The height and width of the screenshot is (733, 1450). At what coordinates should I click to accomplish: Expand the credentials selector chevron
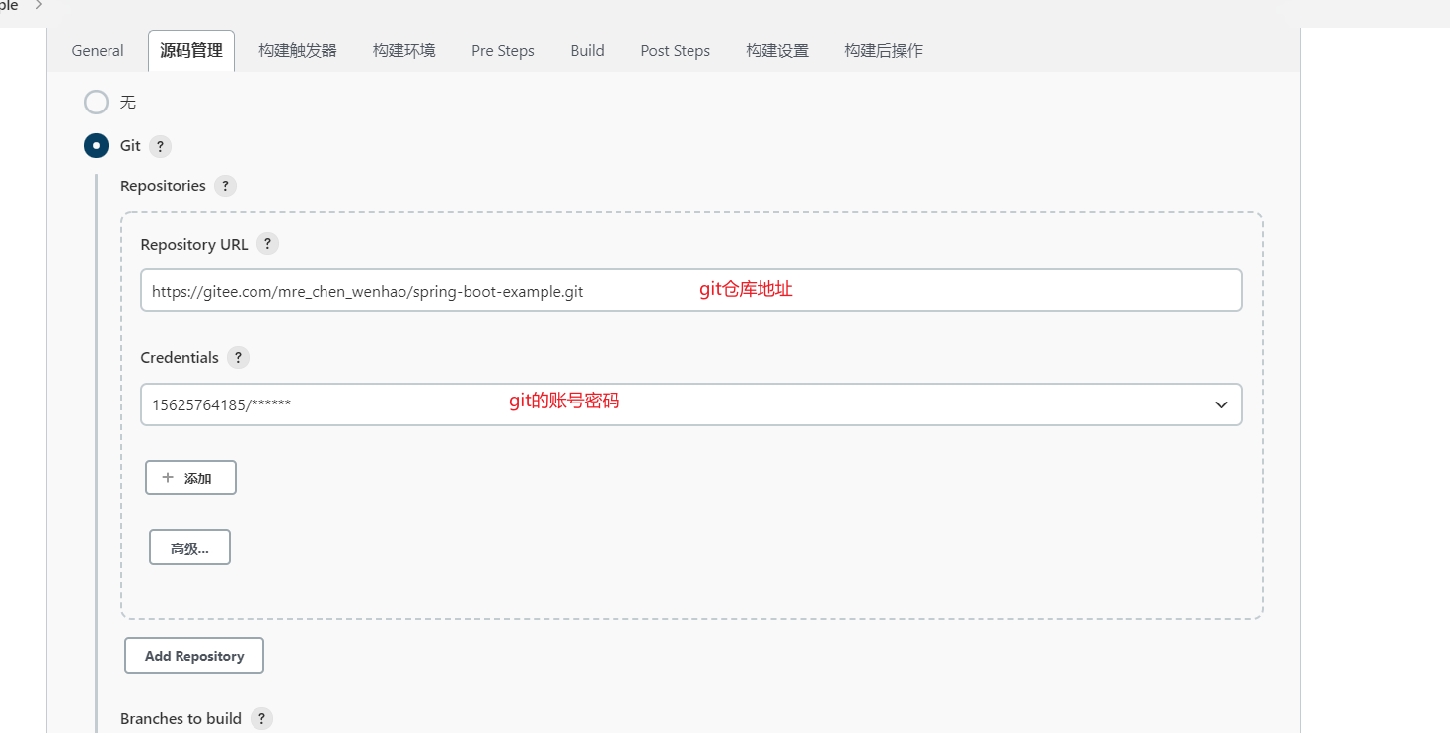pyautogui.click(x=1220, y=404)
